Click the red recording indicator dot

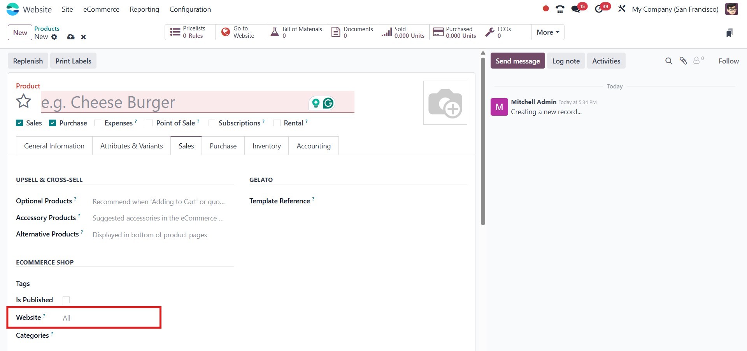[546, 9]
